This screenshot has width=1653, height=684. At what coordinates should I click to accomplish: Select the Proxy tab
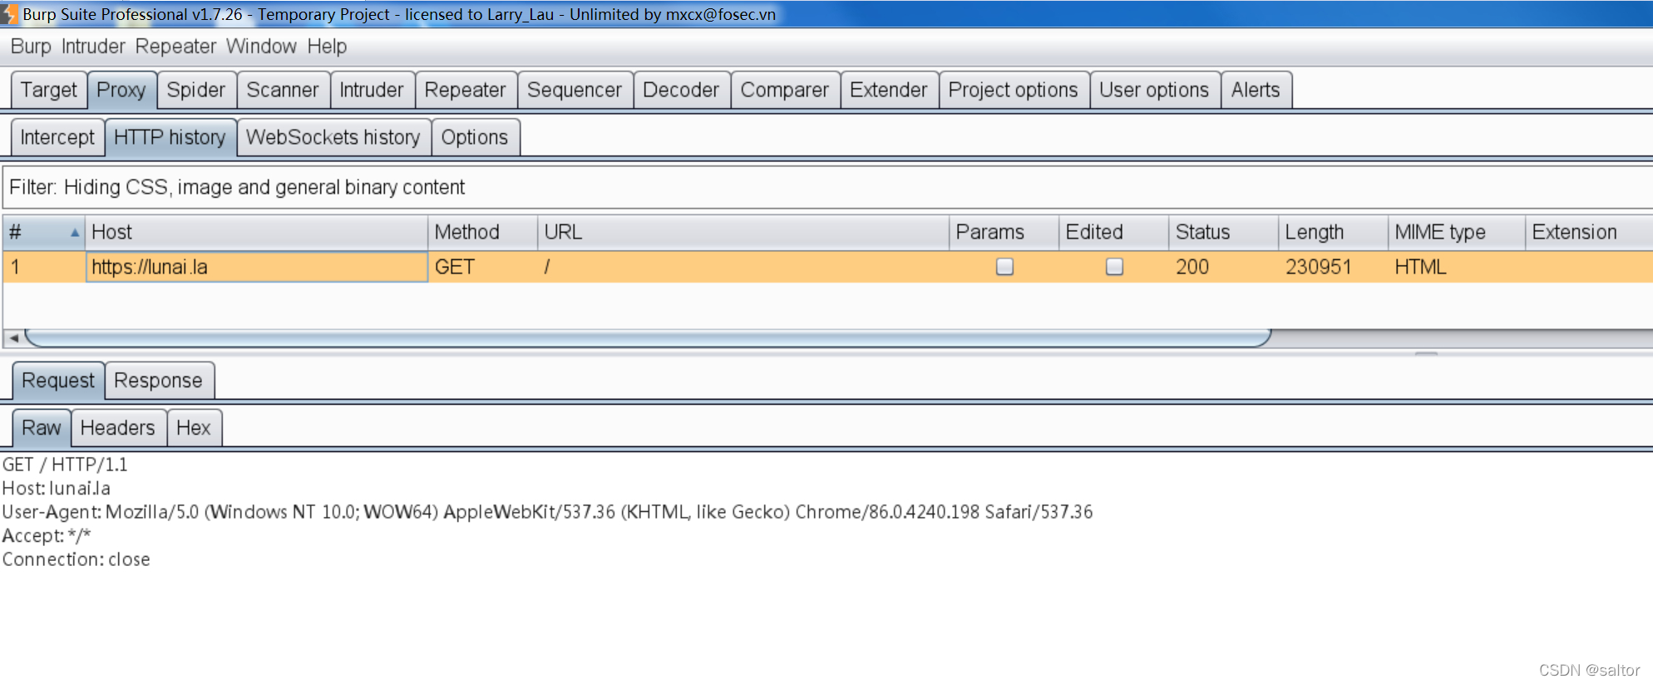point(121,90)
